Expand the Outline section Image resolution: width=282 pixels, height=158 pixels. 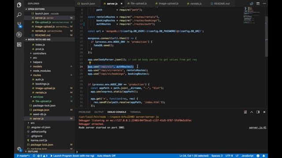pyautogui.click(x=49, y=151)
